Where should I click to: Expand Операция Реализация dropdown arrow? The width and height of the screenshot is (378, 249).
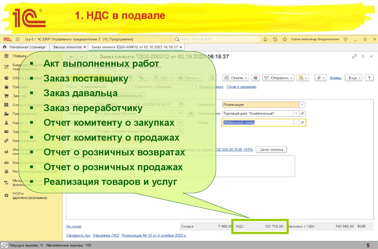coord(302,105)
